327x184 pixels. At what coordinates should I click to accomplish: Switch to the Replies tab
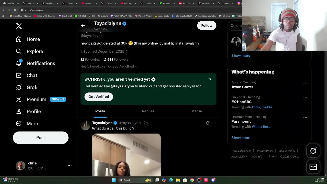click(x=148, y=111)
